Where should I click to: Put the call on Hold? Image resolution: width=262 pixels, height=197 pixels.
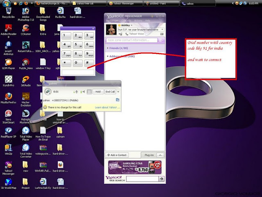coord(98,92)
